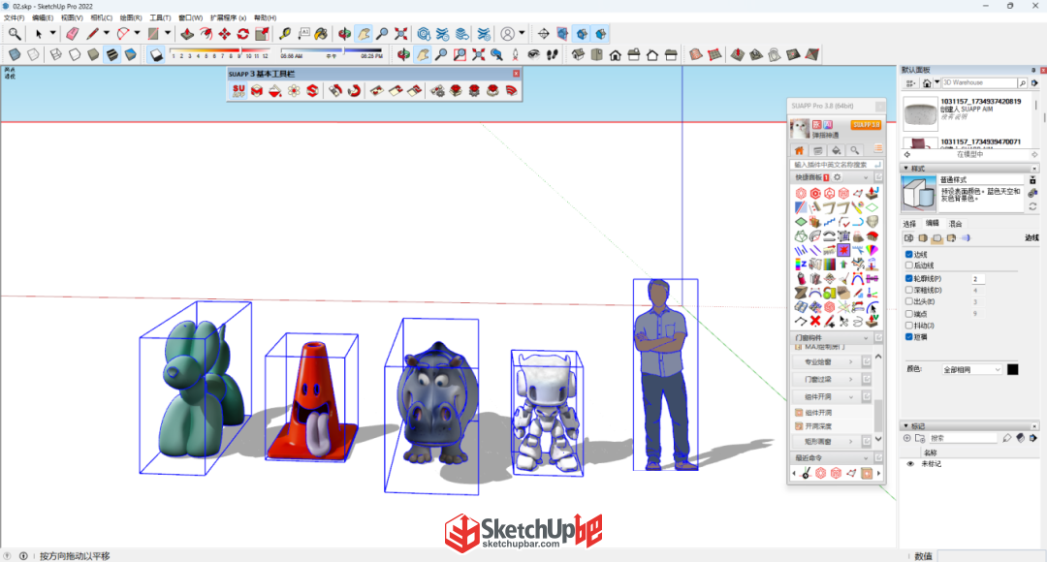Viewport: 1047px width, 562px height.
Task: Collapse the 样式 styles panel
Action: [x=906, y=169]
